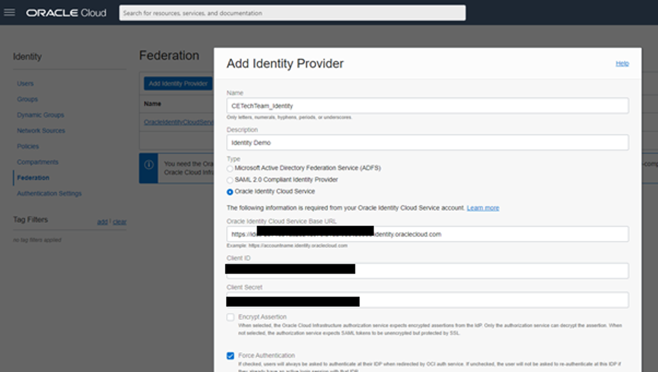Enable the Encrypt Assertion checkbox
Image resolution: width=658 pixels, height=372 pixels.
229,316
